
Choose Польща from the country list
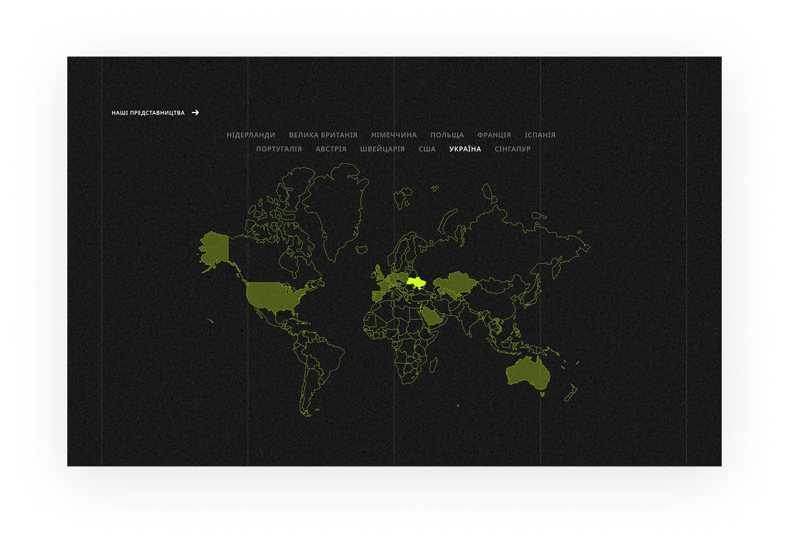click(x=447, y=135)
